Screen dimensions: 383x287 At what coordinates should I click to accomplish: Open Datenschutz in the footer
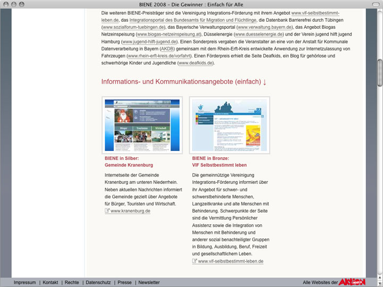pos(98,283)
